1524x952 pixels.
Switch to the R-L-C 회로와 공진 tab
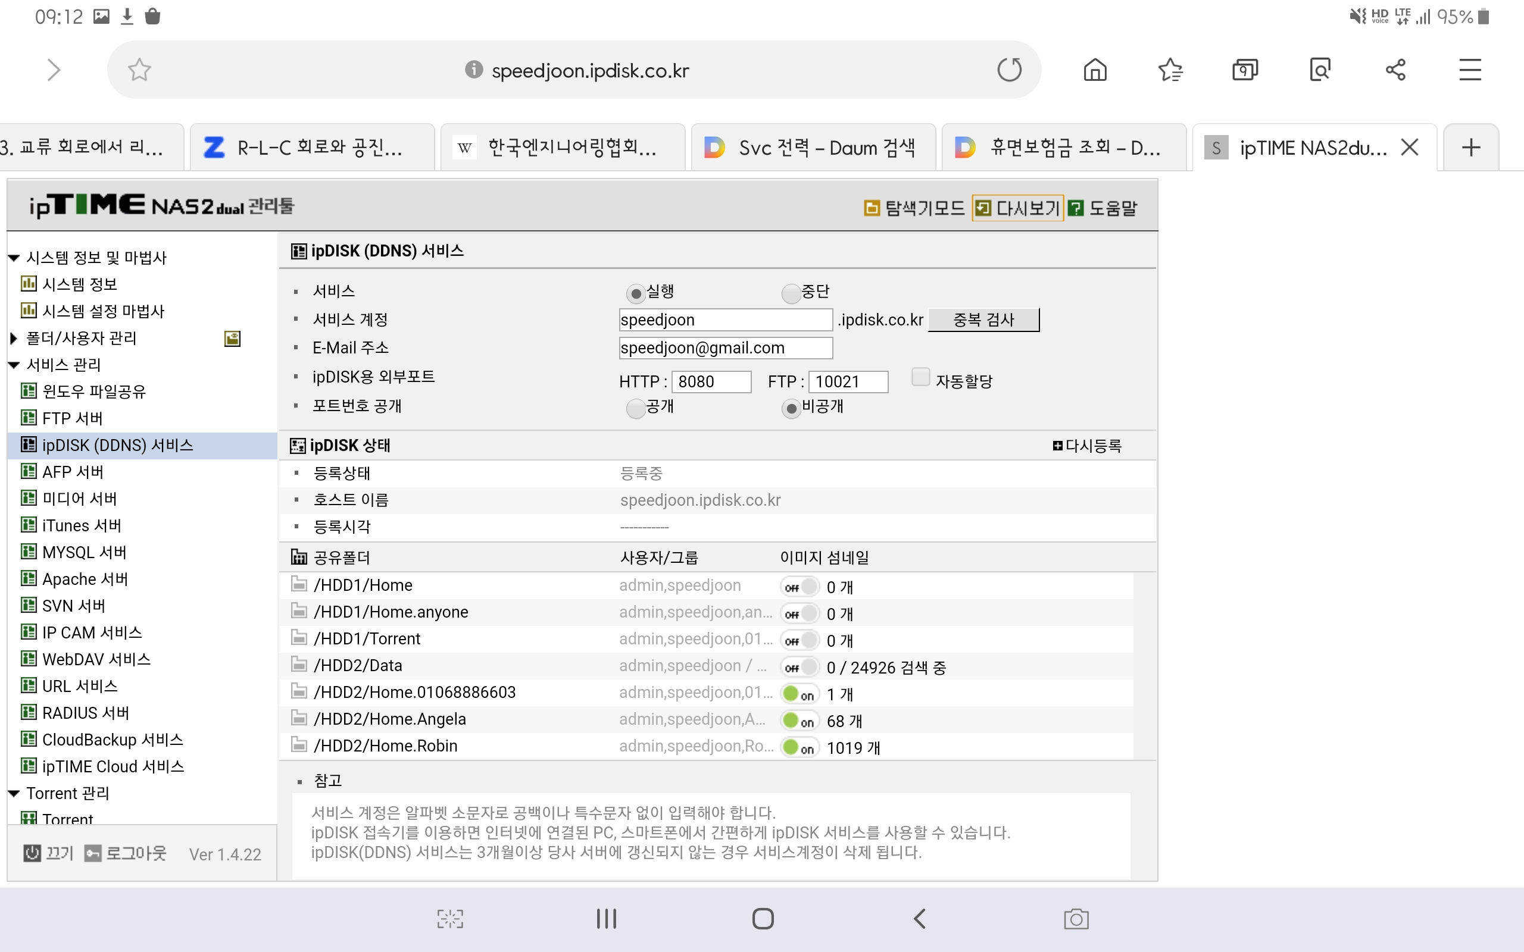[x=312, y=148]
